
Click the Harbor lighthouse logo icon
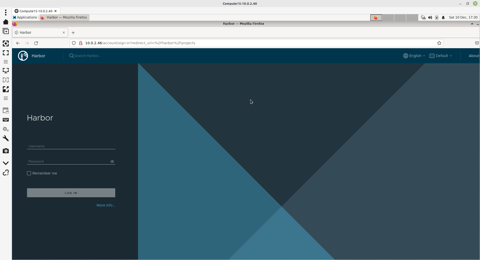(23, 56)
